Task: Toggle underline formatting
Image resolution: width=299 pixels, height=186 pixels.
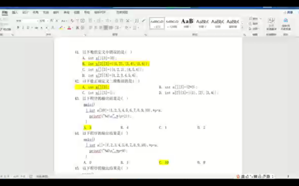Action: pos(28,28)
